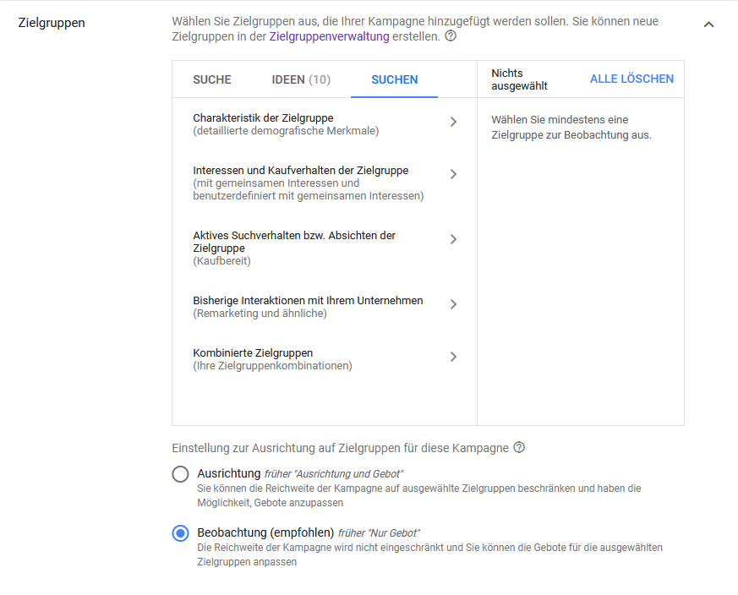Screen dimensions: 738x595
Task: Open Interessen und Kaufverhalten der Zielgruppe title
Action: [x=300, y=170]
